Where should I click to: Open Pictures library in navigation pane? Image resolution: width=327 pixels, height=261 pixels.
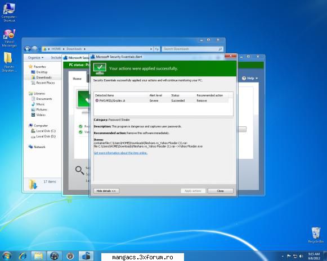point(39,109)
